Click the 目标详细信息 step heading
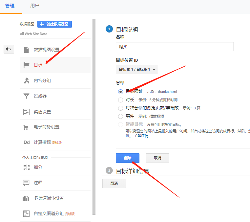 (133, 171)
